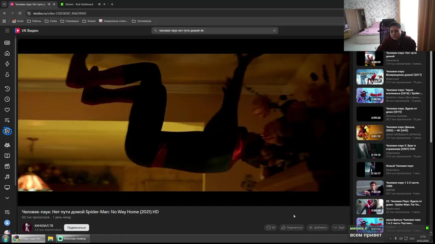Click the VK Видео logo
The width and height of the screenshot is (435, 244).
[x=27, y=30]
